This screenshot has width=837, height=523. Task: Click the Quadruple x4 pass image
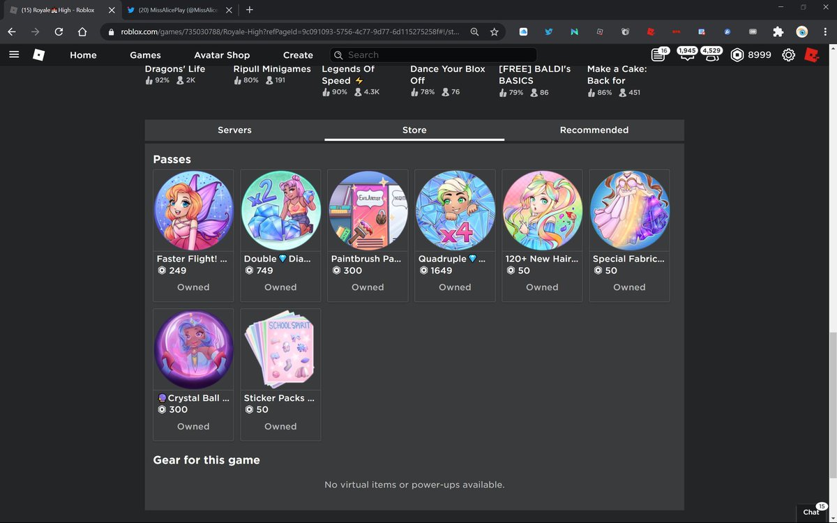point(455,210)
